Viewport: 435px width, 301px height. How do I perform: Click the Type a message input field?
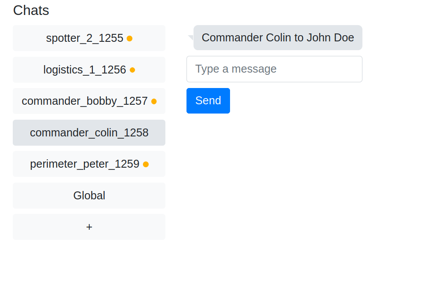pyautogui.click(x=274, y=69)
